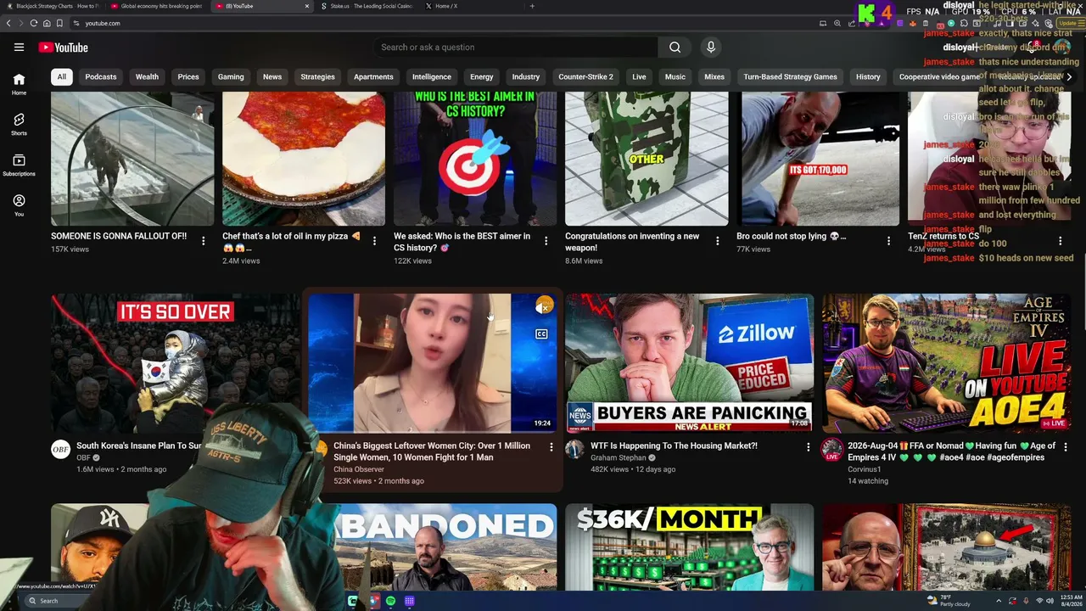Viewport: 1086px width, 611px height.
Task: Visit the China Observer channel link
Action: [359, 469]
